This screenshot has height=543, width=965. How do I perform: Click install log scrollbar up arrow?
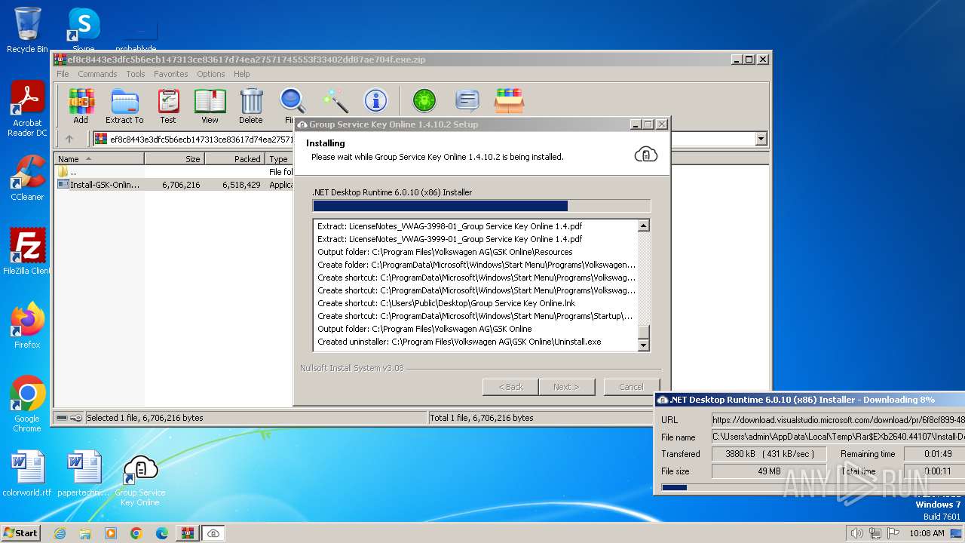coord(643,225)
